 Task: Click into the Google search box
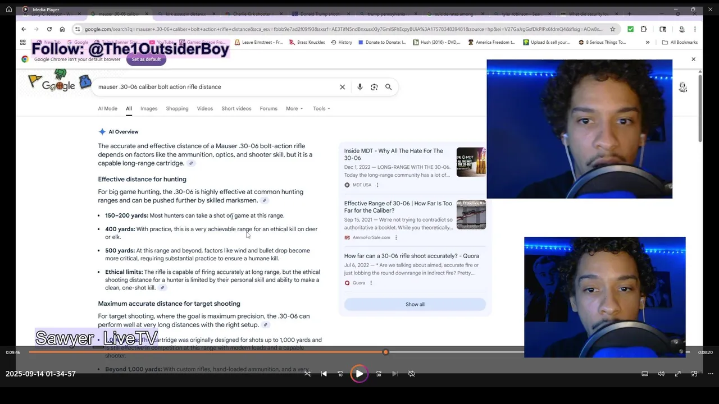coord(216,87)
